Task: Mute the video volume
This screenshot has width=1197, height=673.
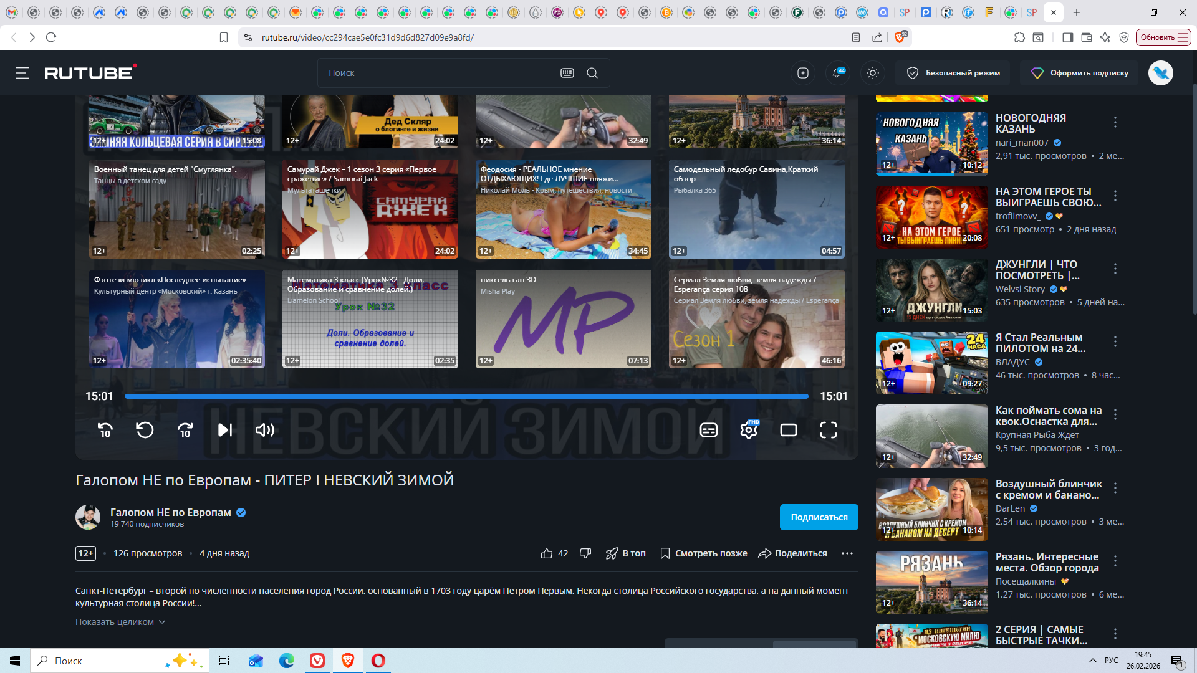Action: [x=265, y=430]
